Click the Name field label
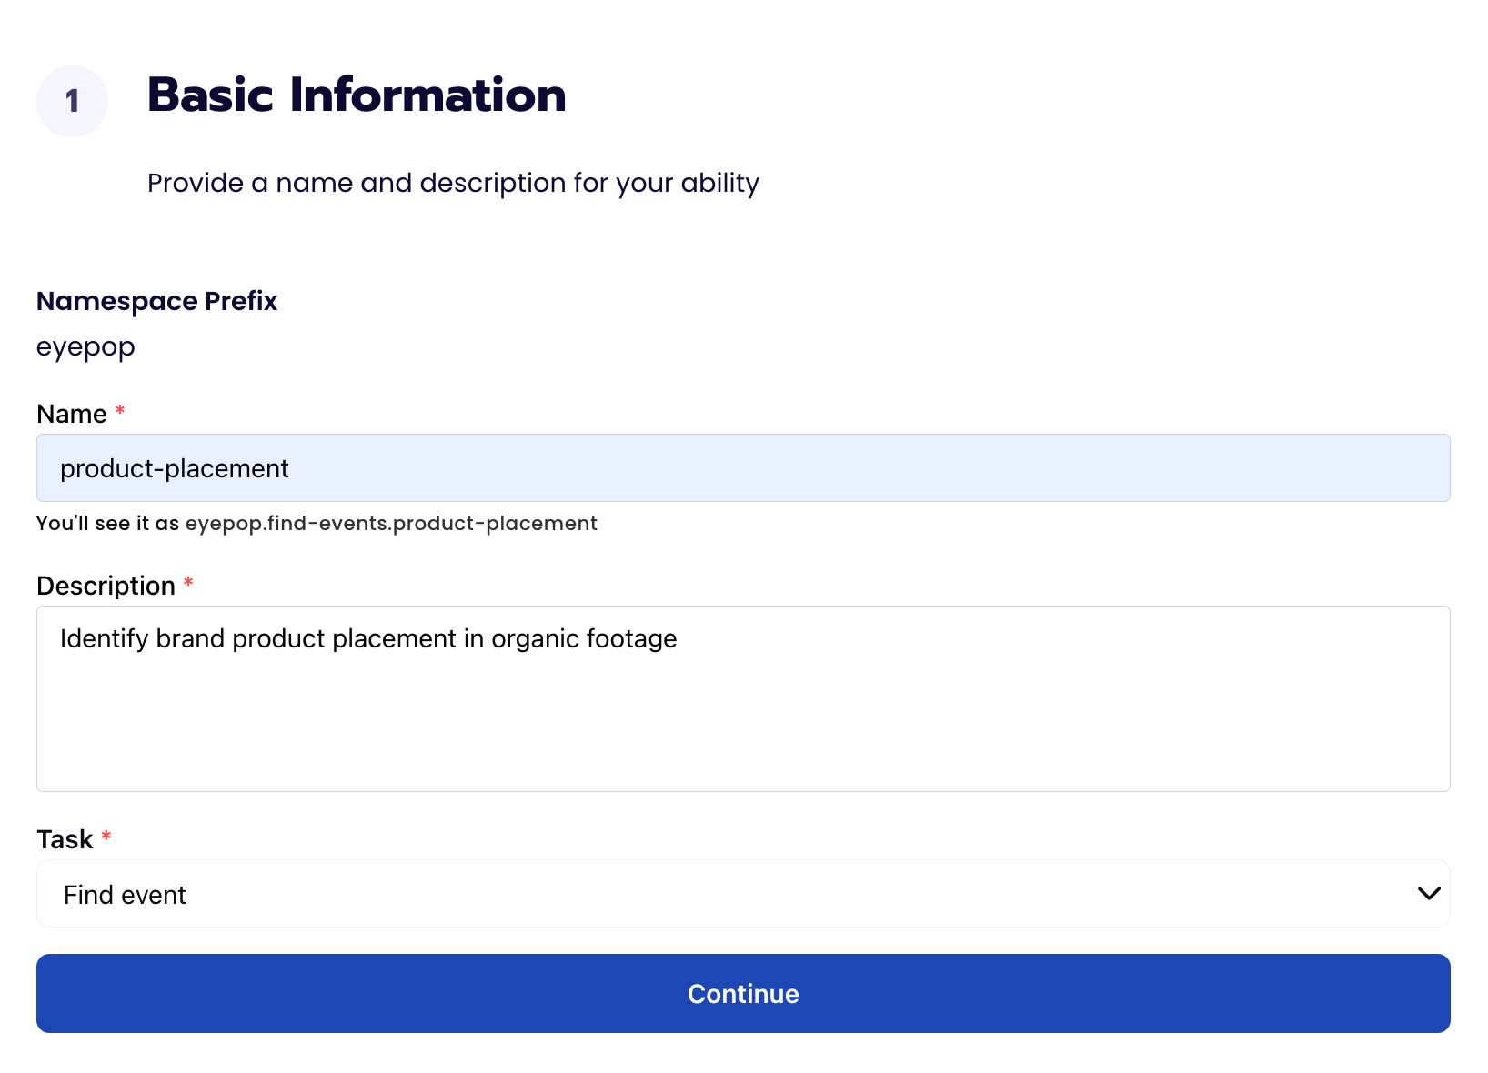Screen dimensions: 1488x1073 coord(72,415)
